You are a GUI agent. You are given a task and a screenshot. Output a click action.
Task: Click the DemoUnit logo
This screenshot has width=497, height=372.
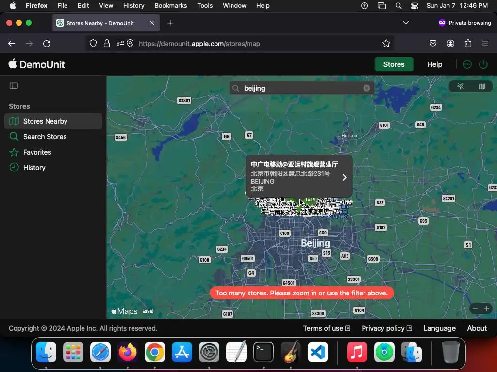(36, 64)
